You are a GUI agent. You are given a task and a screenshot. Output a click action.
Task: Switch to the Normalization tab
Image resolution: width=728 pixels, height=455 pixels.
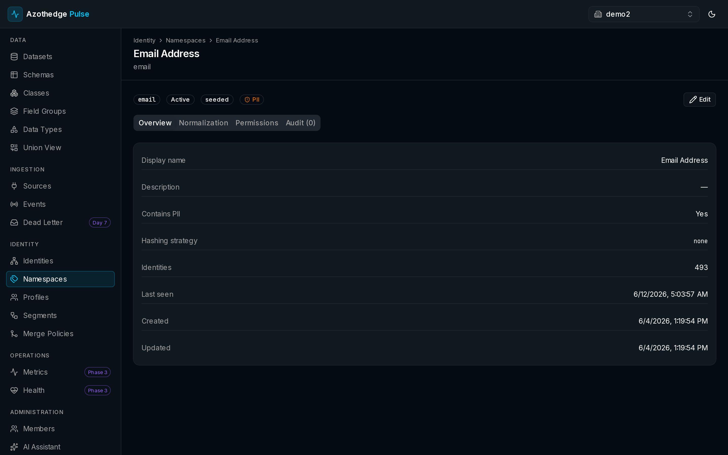pos(203,123)
